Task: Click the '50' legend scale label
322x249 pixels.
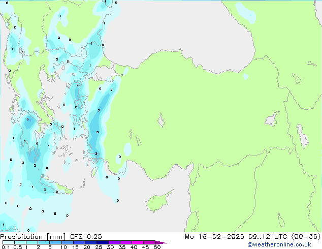Action: 157,247
